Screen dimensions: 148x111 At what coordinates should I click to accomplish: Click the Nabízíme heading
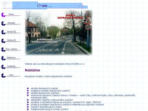[32, 70]
